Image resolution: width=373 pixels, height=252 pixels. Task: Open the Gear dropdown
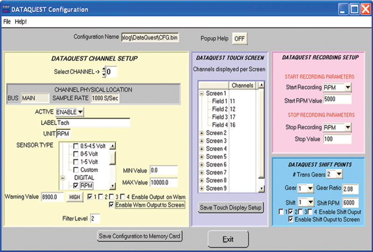coord(310,189)
